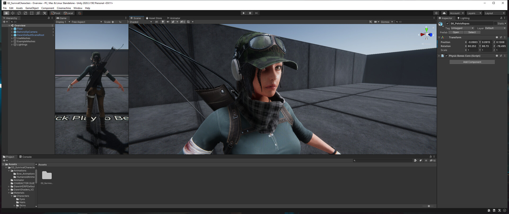The height and width of the screenshot is (214, 509).
Task: Toggle Scene view grid icon
Action: tap(188, 22)
